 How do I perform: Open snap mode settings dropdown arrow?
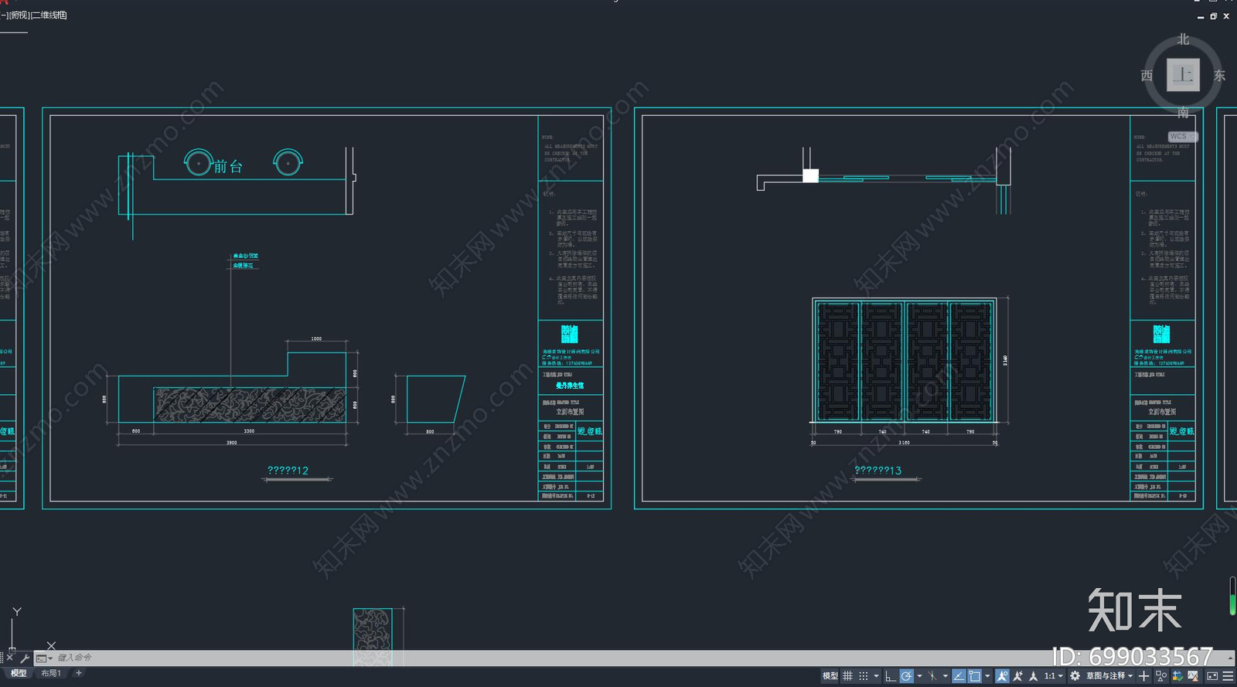pos(876,676)
